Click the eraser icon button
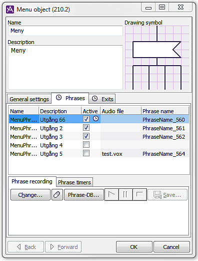The height and width of the screenshot is (261, 198). tap(57, 194)
